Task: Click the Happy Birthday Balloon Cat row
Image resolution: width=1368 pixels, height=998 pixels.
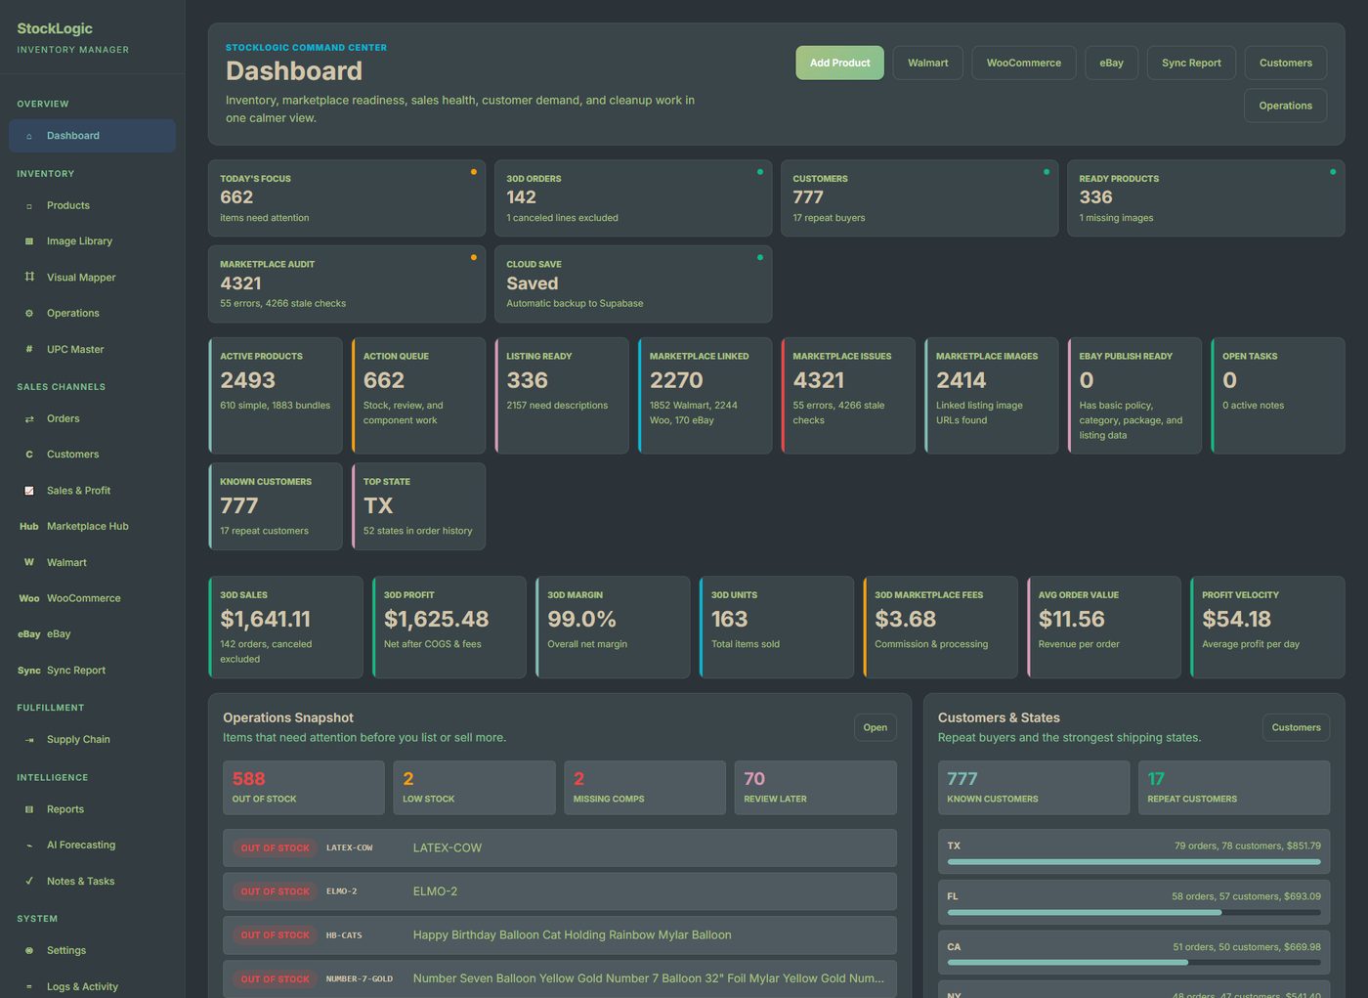Action: pyautogui.click(x=560, y=935)
